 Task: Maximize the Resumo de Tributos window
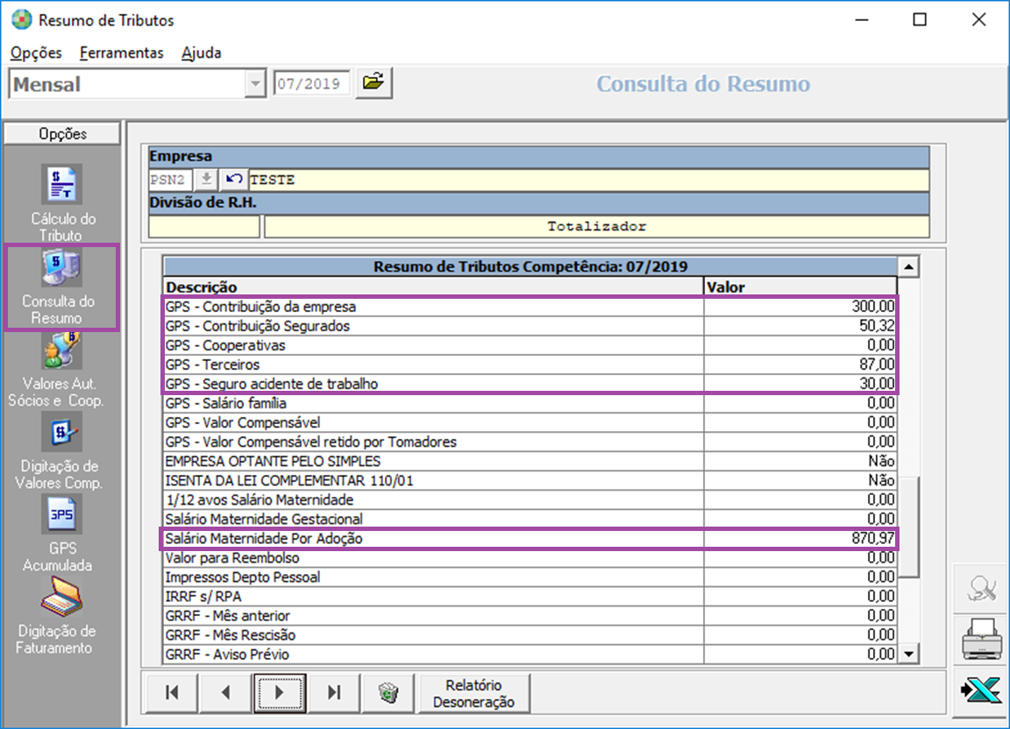tap(920, 20)
